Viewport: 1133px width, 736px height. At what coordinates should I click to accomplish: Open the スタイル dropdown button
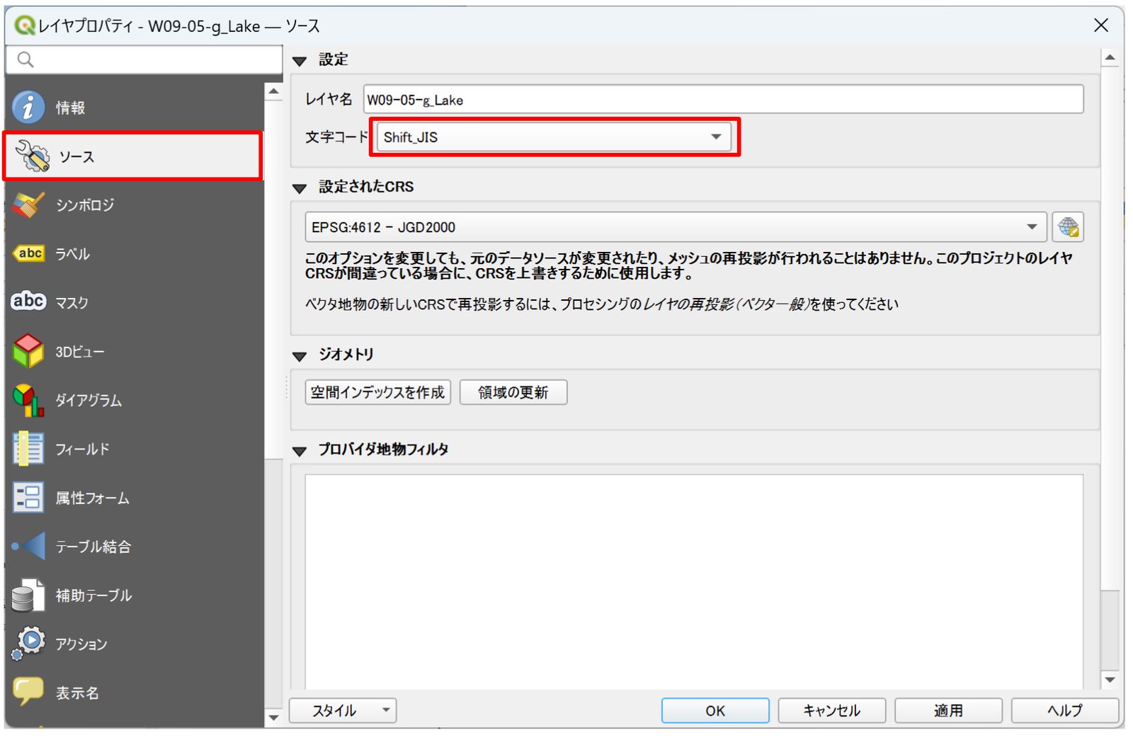tap(343, 711)
